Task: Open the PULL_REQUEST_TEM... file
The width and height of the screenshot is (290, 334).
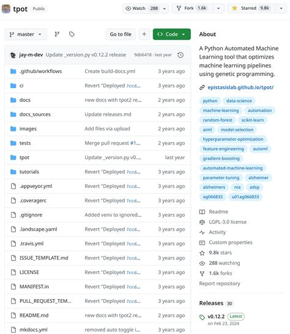Action: (45, 301)
